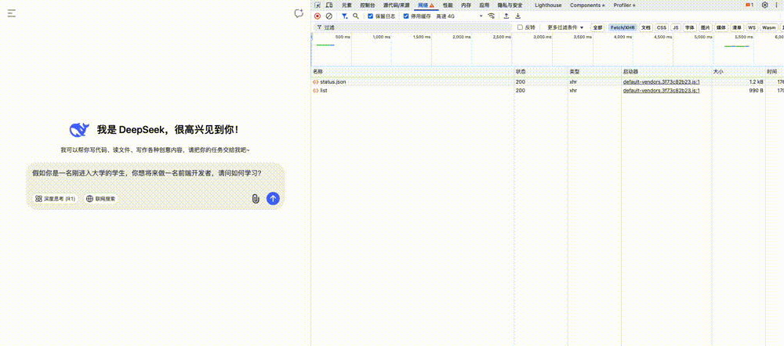Check the 反转 checkbox
Screen dimensions: 784x346
point(520,27)
